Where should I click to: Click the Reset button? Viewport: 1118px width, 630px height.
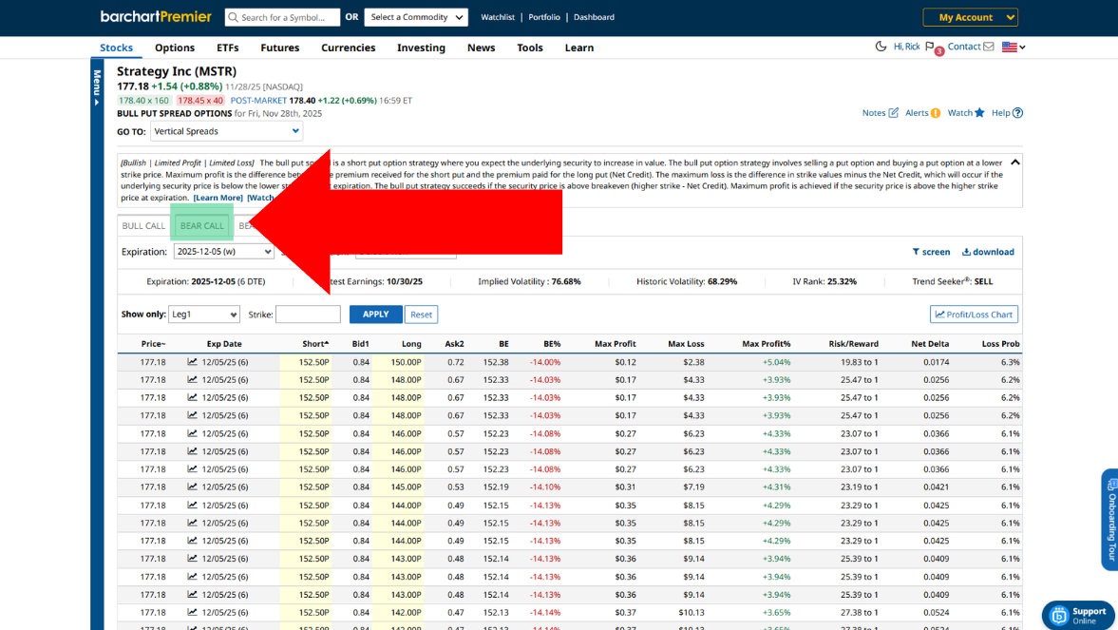pyautogui.click(x=421, y=315)
